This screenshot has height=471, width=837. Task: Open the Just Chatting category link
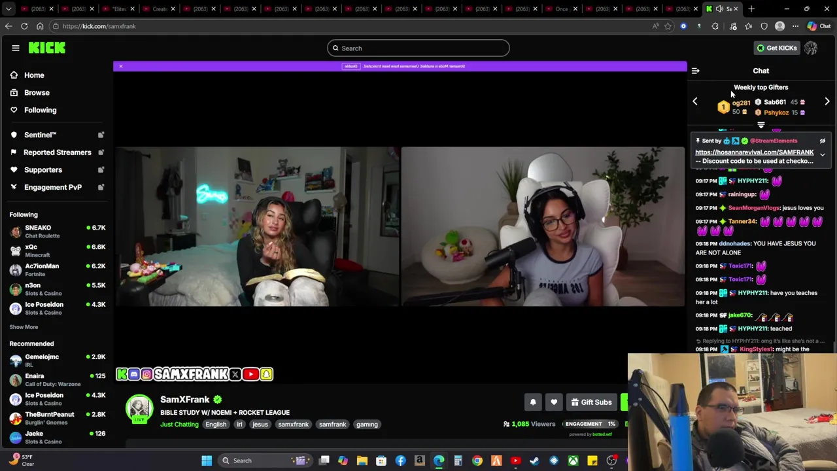(179, 425)
